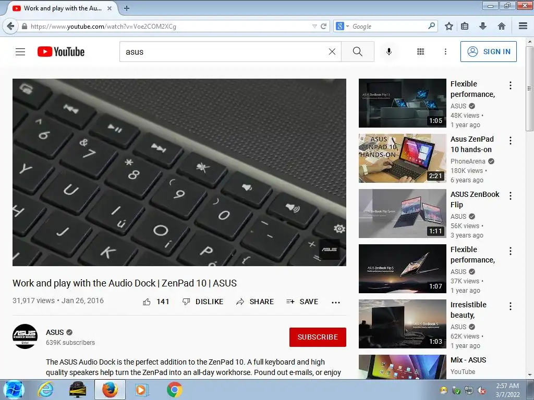The image size is (534, 400).
Task: Click DISLIKE on the video
Action: coord(203,302)
